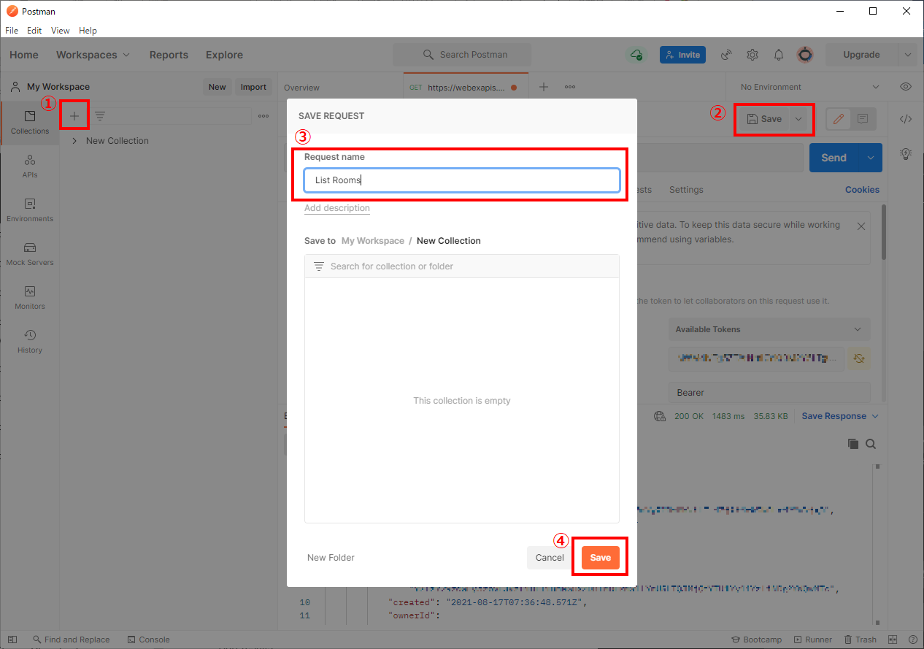This screenshot has width=924, height=649.
Task: Switch to the request Settings tab
Action: pyautogui.click(x=686, y=189)
